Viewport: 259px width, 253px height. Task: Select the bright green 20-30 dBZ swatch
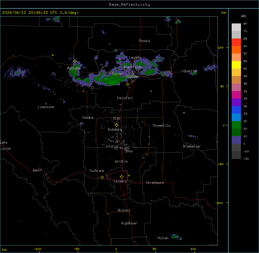pyautogui.click(x=236, y=125)
